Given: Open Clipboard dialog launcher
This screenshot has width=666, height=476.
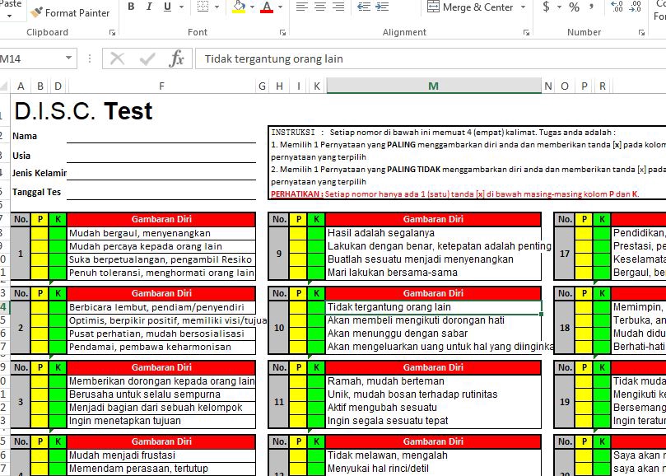Looking at the screenshot, I should click(112, 32).
